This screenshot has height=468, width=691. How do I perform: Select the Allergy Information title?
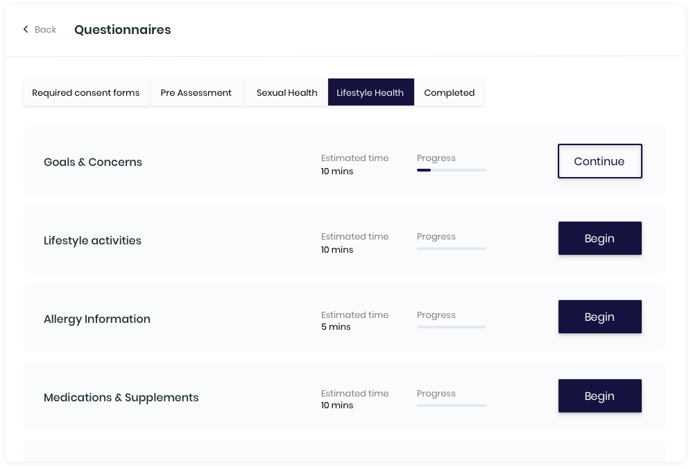click(97, 319)
